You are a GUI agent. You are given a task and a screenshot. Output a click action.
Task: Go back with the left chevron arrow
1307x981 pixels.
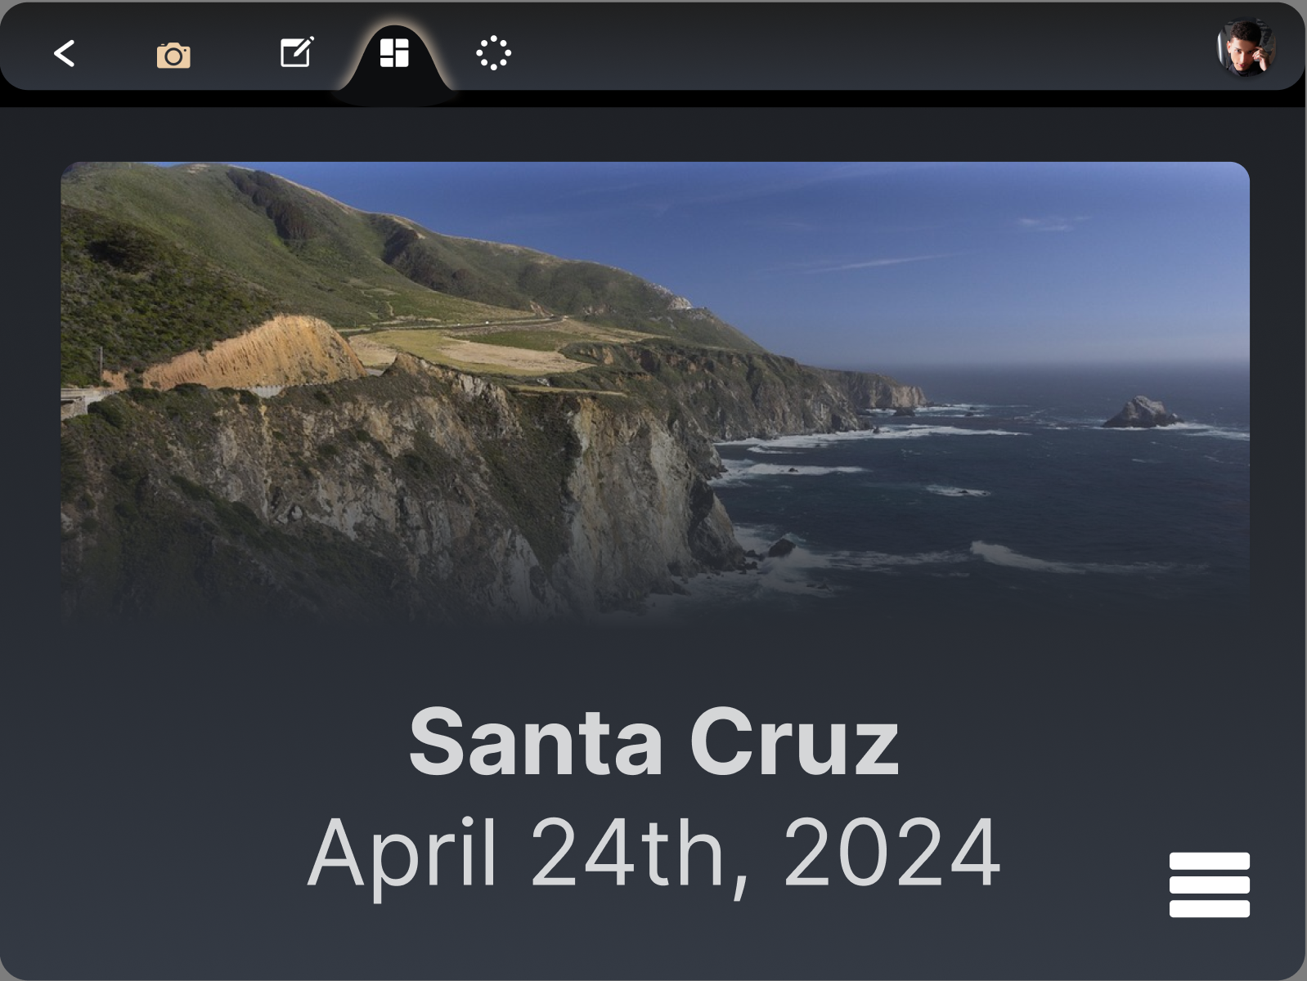click(65, 54)
